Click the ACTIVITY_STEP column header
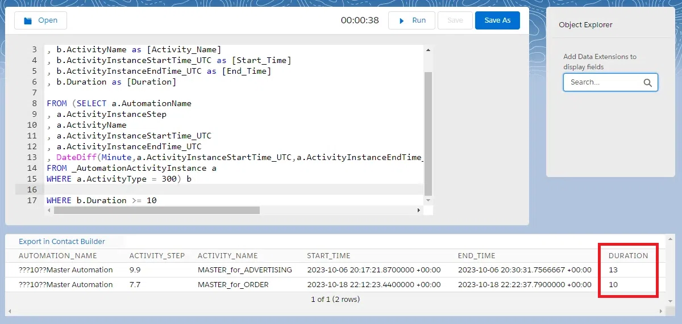The height and width of the screenshot is (324, 682). (x=157, y=256)
